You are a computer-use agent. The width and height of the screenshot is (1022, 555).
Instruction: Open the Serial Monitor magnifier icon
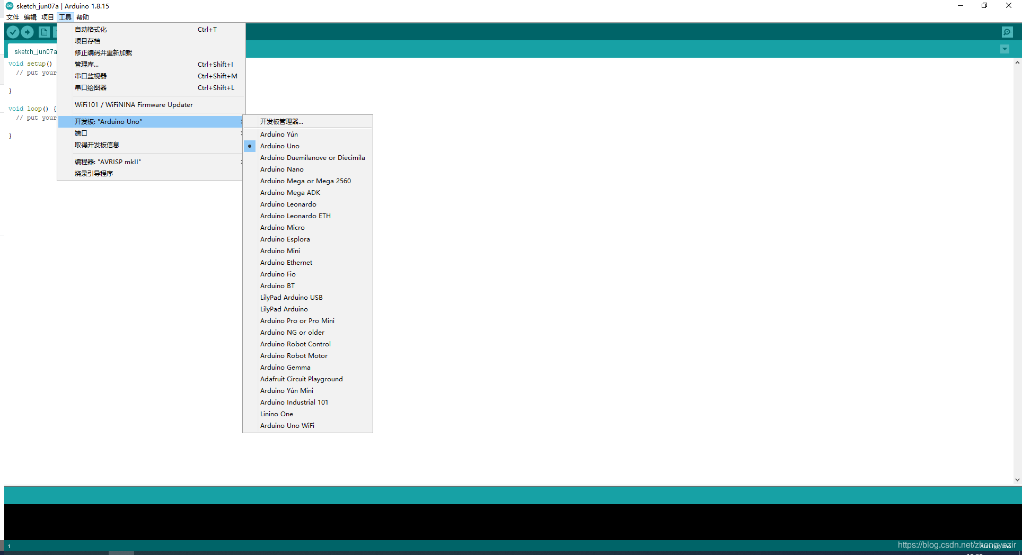tap(1007, 32)
